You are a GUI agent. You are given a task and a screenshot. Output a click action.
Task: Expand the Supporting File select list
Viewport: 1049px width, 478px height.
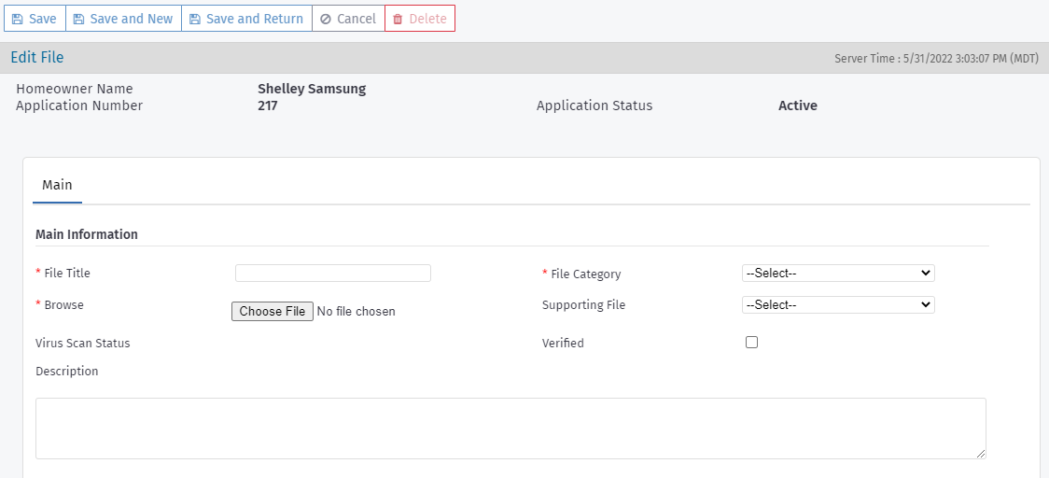click(838, 304)
